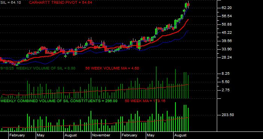Screen dimensions: 263x139
Task: Click the 50 WEEK VOLUME MA = 4.68 label
Action: 112,68
